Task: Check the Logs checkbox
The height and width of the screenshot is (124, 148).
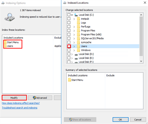Action: tap(69, 23)
